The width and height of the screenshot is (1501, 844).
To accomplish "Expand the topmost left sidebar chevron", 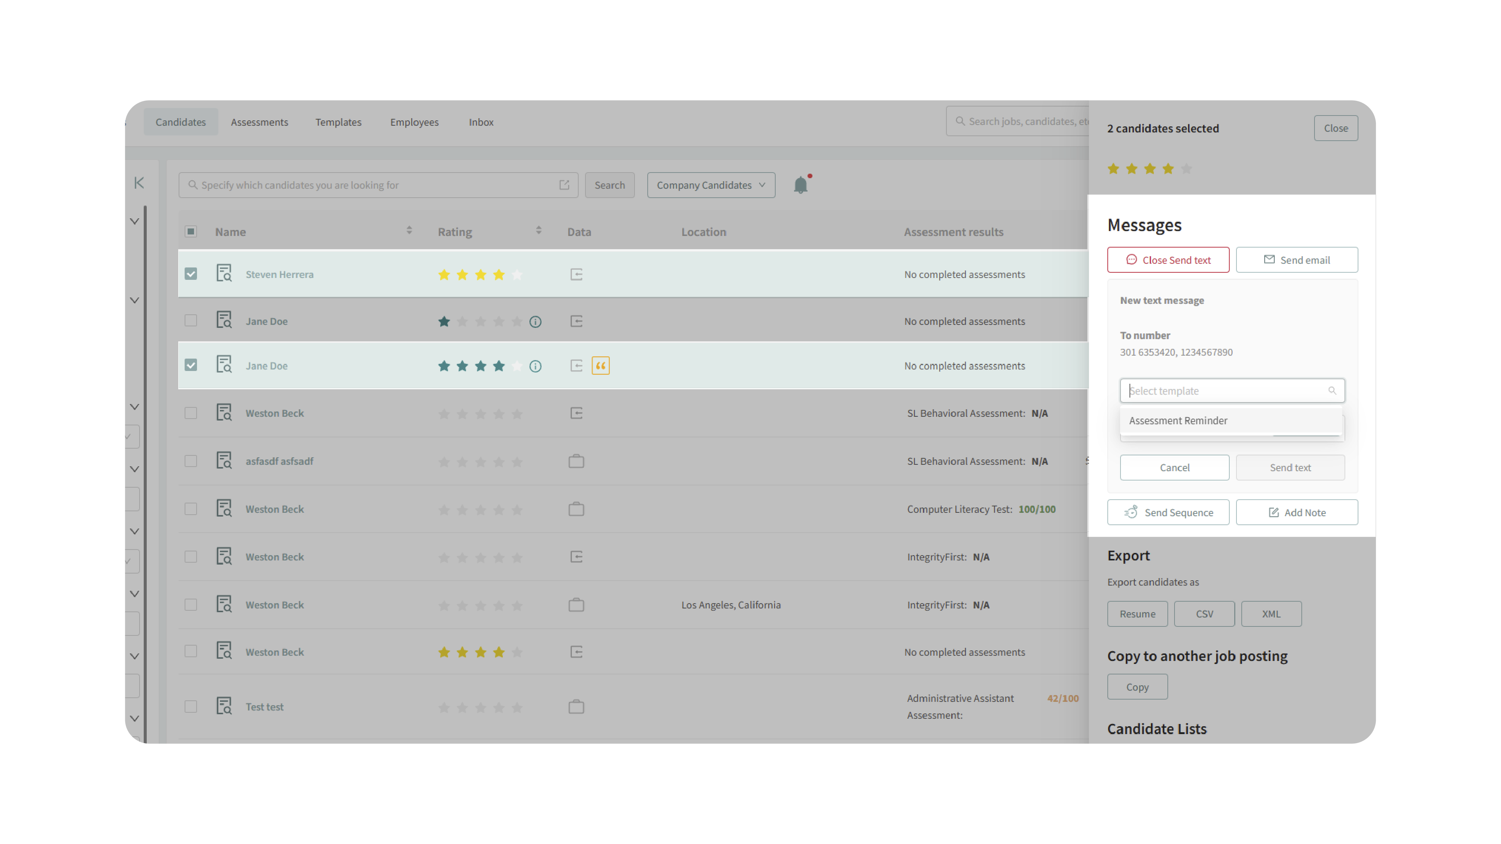I will pyautogui.click(x=135, y=221).
